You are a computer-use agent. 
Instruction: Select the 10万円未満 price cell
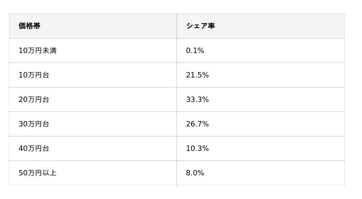pyautogui.click(x=38, y=50)
